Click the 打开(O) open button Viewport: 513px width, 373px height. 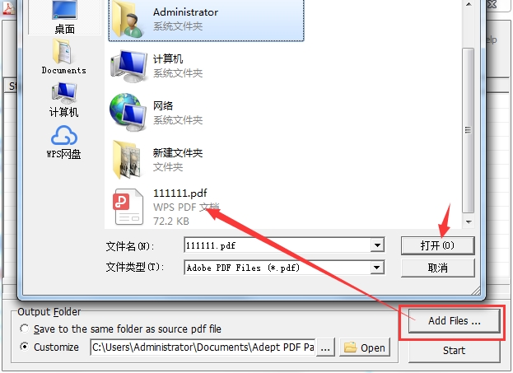tap(437, 245)
